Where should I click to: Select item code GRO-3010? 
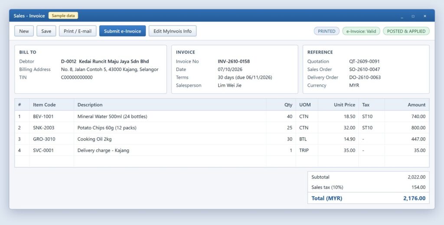pyautogui.click(x=44, y=139)
